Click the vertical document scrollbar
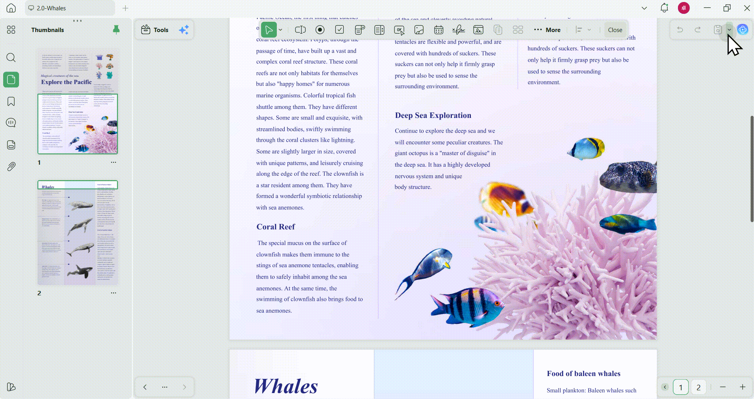The width and height of the screenshot is (754, 399). coord(752,169)
